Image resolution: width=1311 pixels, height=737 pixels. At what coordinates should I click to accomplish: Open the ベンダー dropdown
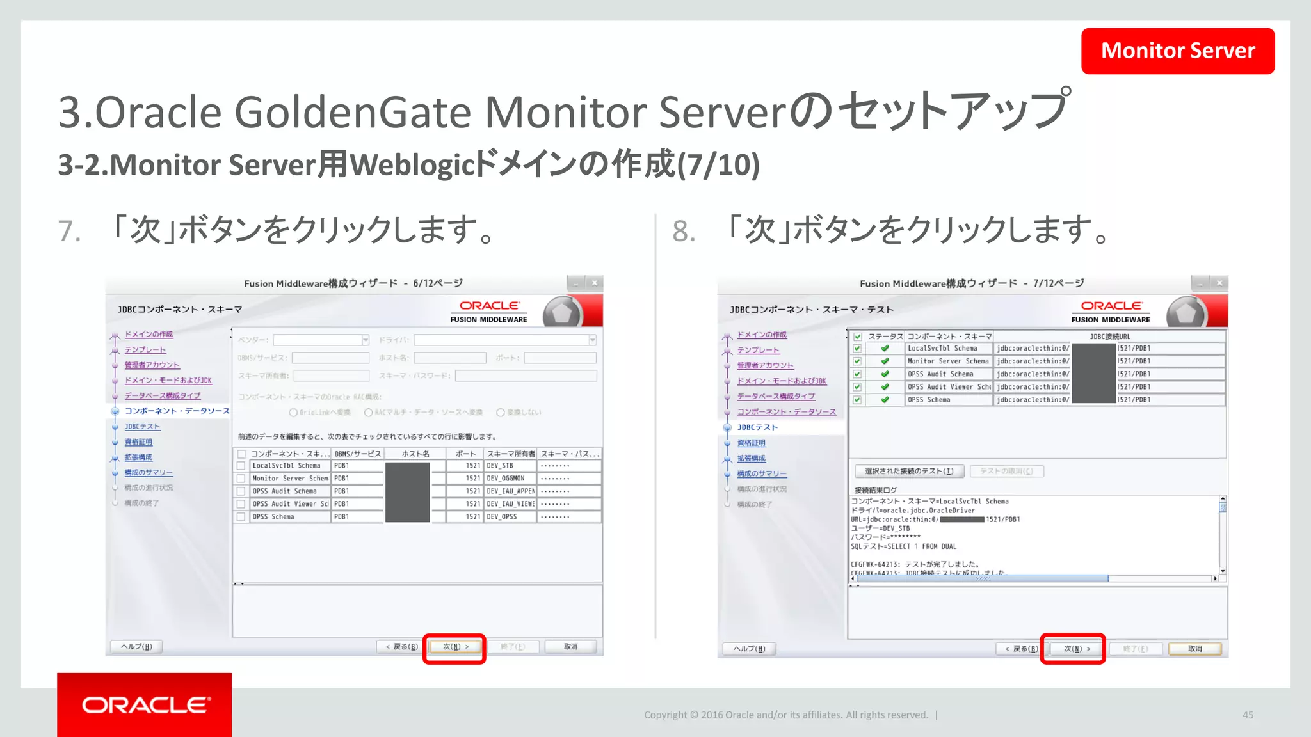tap(321, 340)
